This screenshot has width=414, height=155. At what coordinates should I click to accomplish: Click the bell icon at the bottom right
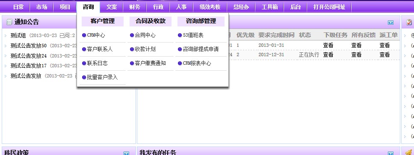point(409,152)
